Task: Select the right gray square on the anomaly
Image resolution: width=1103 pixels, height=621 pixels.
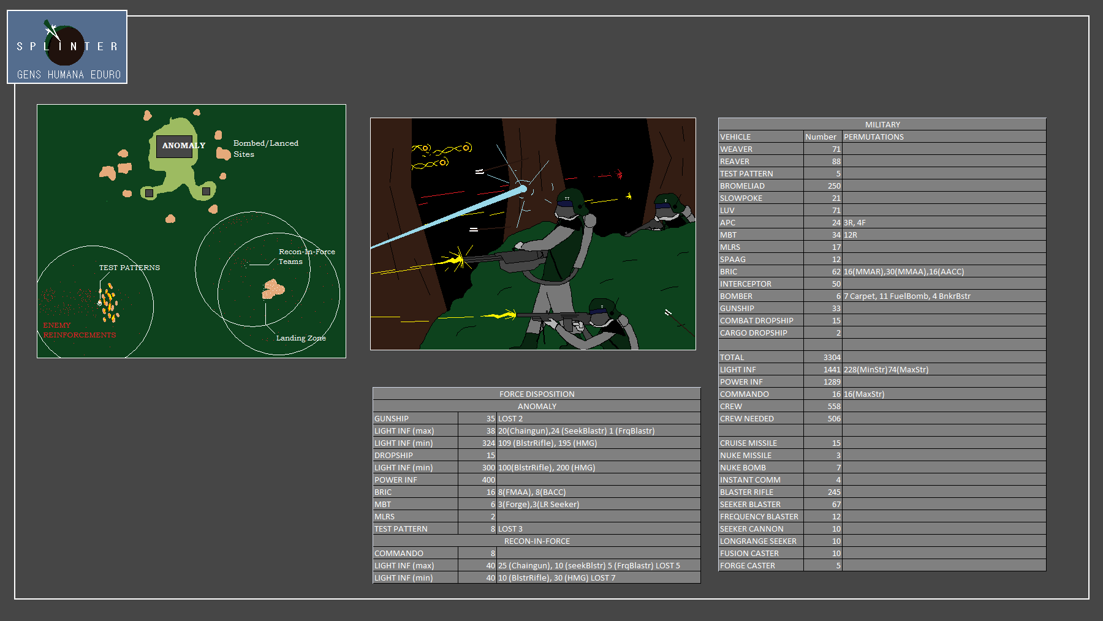Action: pos(206,191)
